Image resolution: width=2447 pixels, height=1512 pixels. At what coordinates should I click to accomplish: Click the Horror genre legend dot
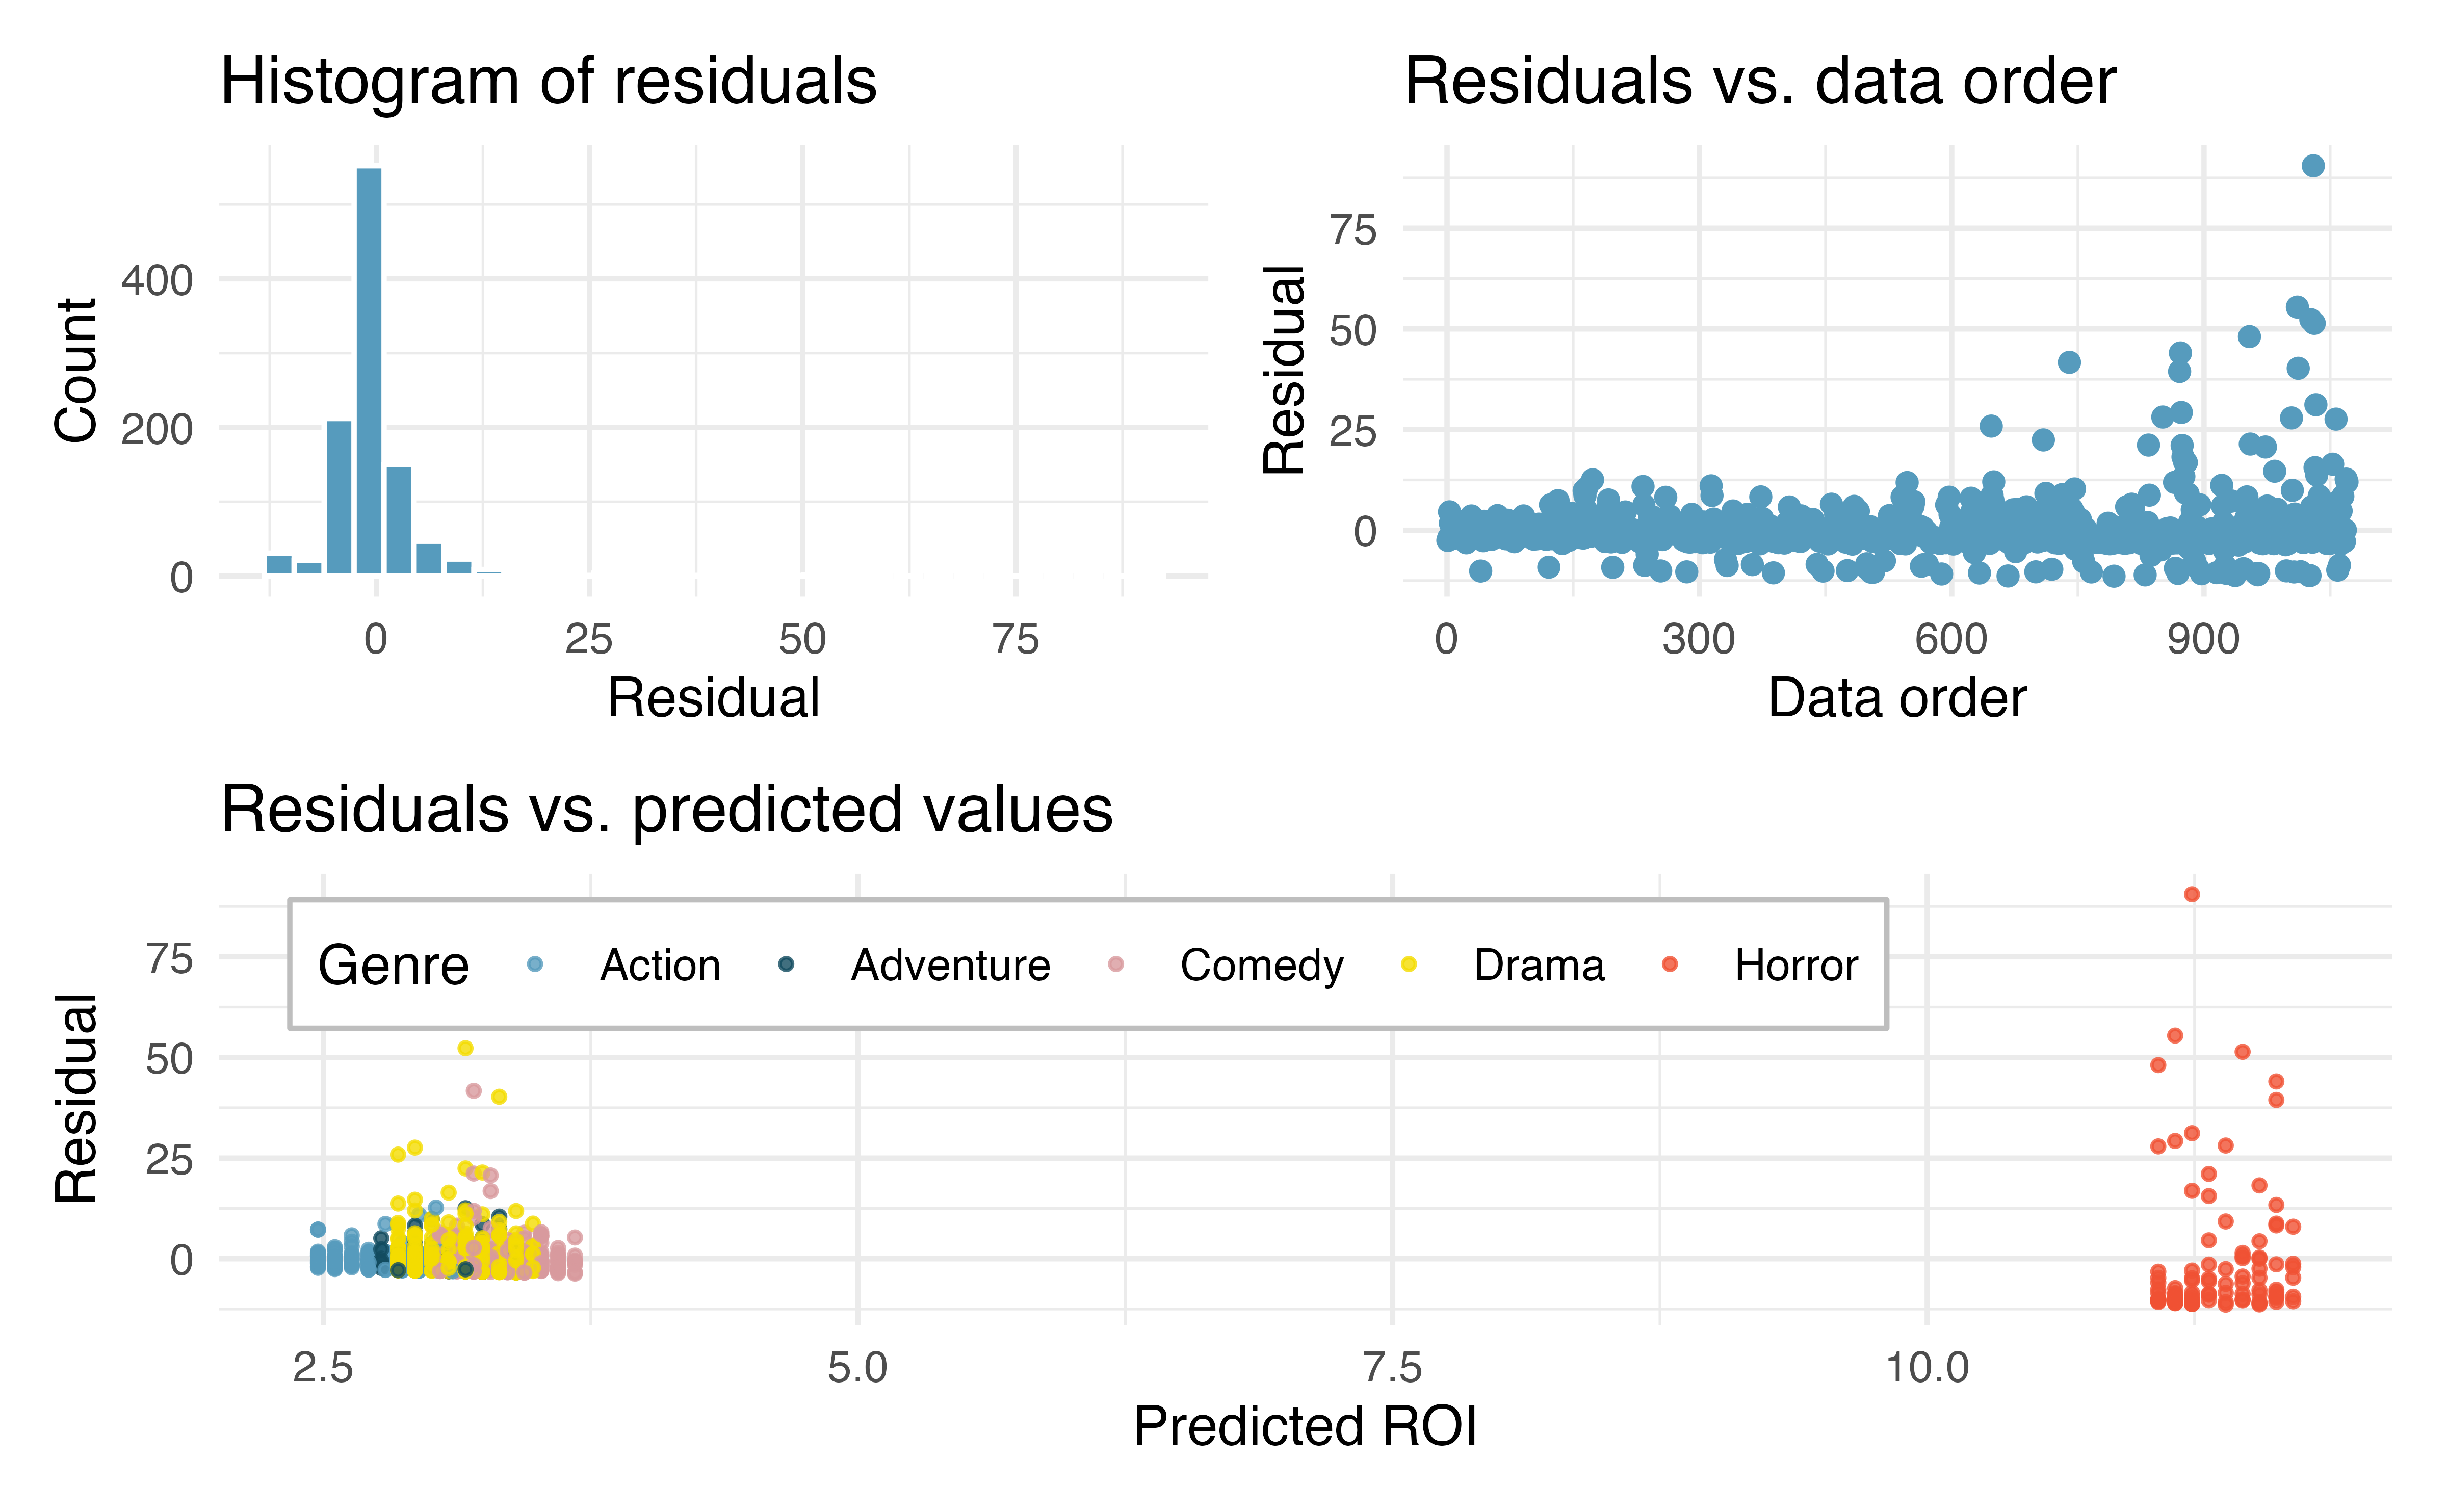point(1670,964)
